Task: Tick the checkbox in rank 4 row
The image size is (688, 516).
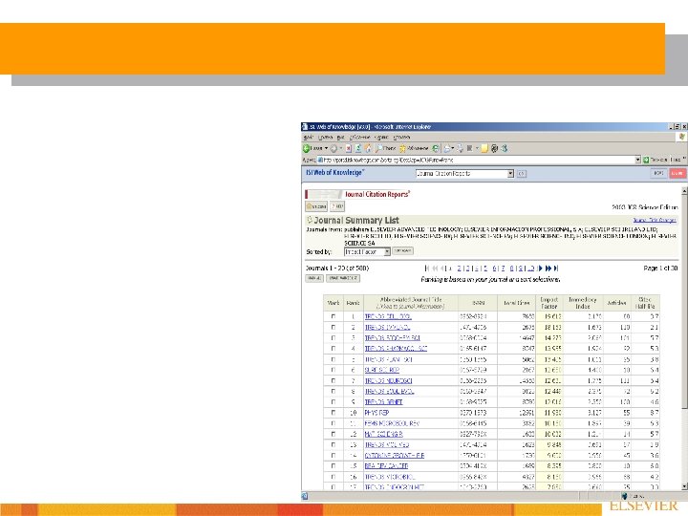Action: (333, 349)
